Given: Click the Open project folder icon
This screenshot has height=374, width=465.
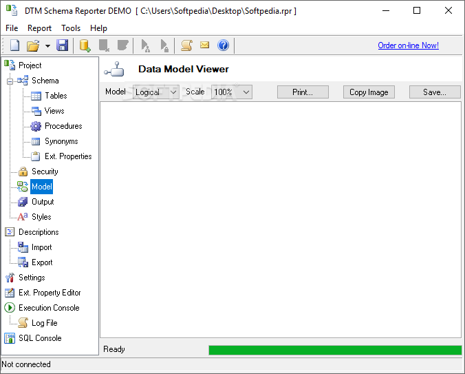Looking at the screenshot, I should (x=33, y=45).
